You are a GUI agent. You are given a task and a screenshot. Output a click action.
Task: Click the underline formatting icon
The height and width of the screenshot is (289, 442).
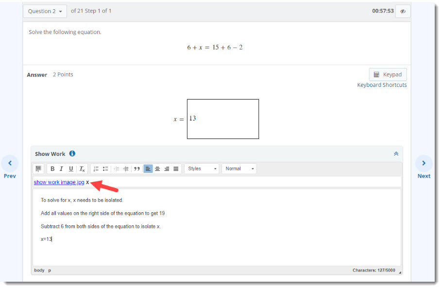point(71,169)
